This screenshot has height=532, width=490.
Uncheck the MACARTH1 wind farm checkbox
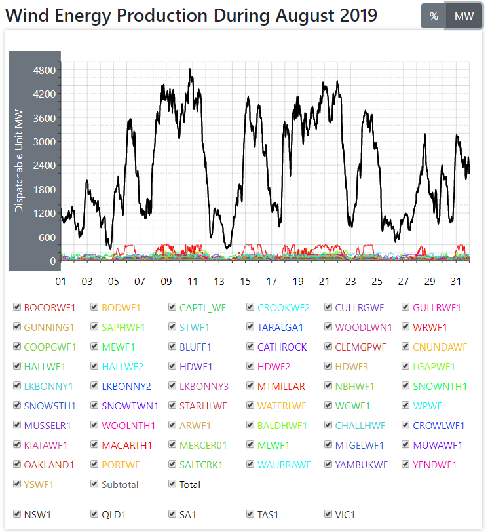coord(95,445)
